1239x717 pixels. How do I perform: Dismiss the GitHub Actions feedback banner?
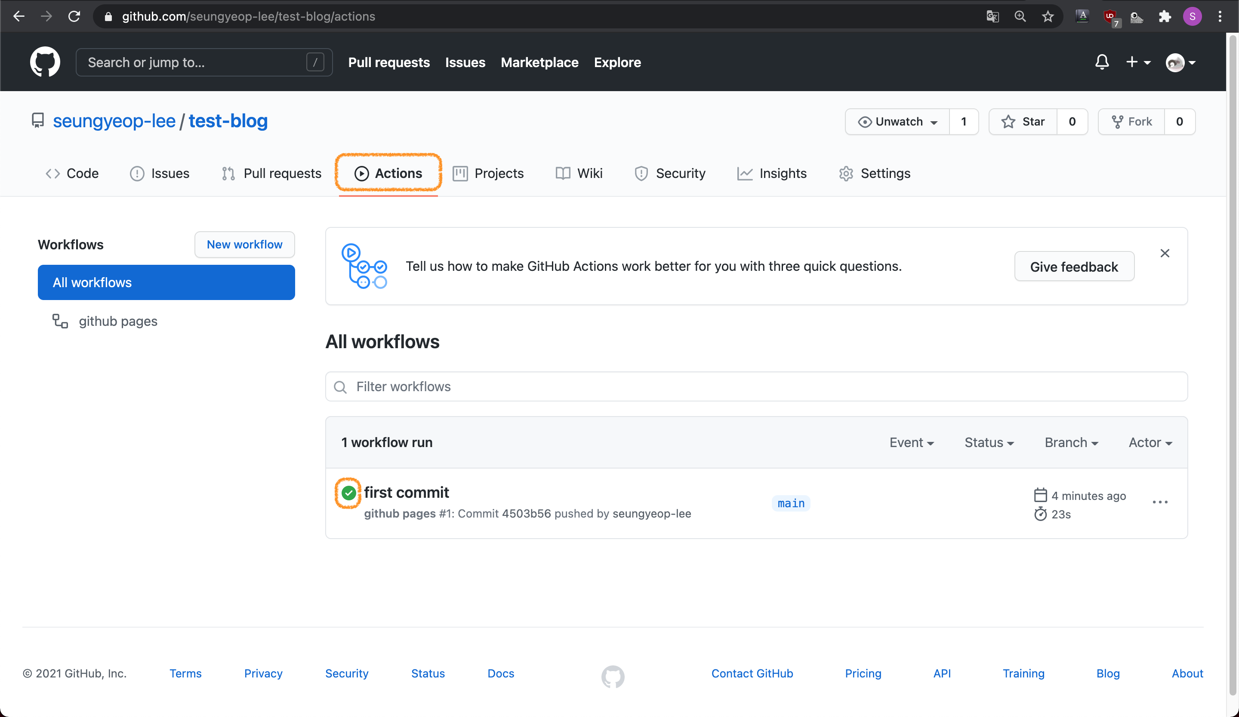pyautogui.click(x=1165, y=253)
